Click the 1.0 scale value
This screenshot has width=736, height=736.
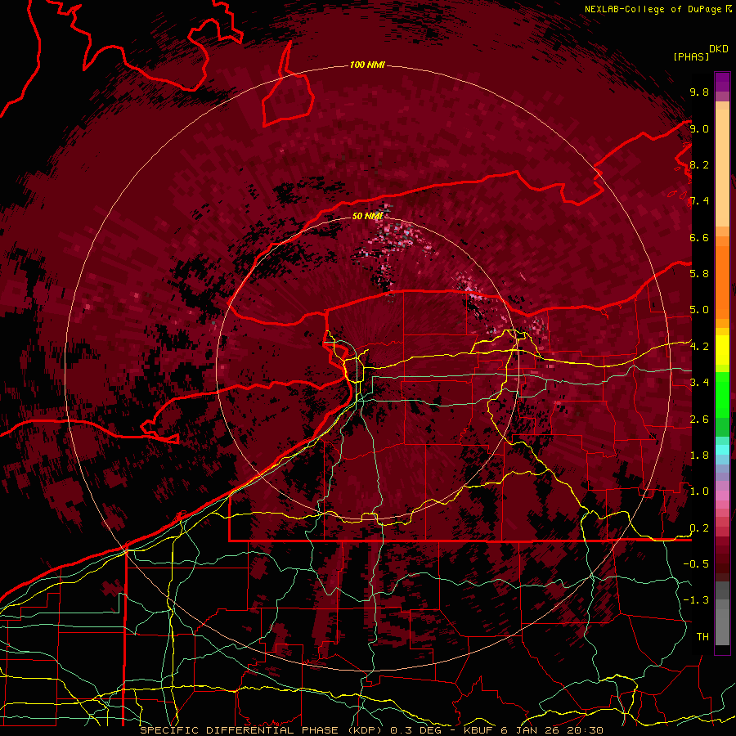click(699, 491)
